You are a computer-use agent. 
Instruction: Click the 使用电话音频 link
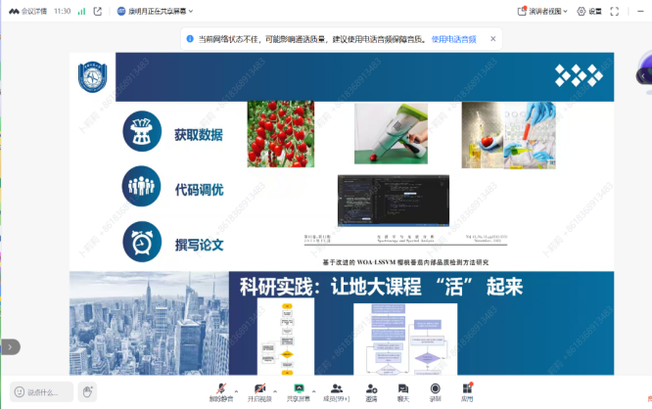pyautogui.click(x=453, y=39)
